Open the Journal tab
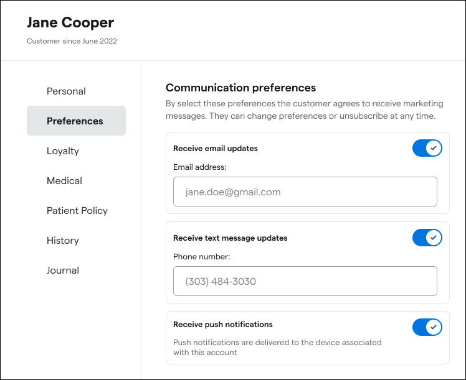 pyautogui.click(x=63, y=271)
